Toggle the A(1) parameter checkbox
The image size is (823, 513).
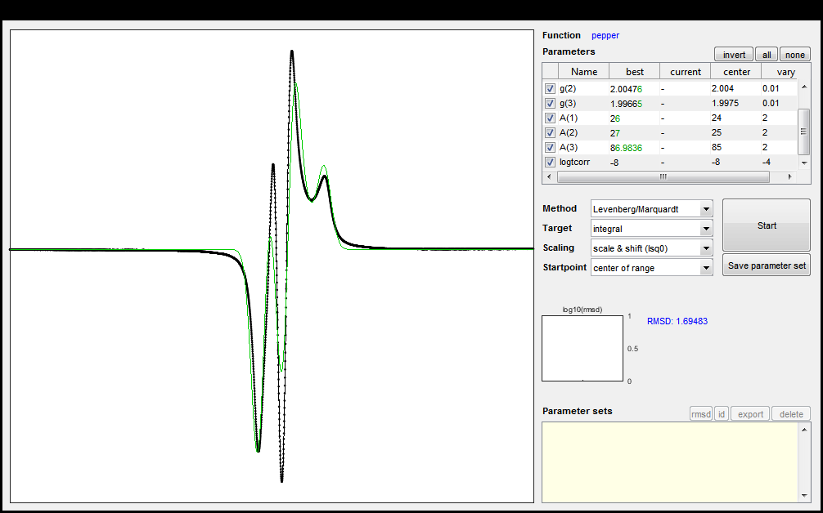pos(550,118)
